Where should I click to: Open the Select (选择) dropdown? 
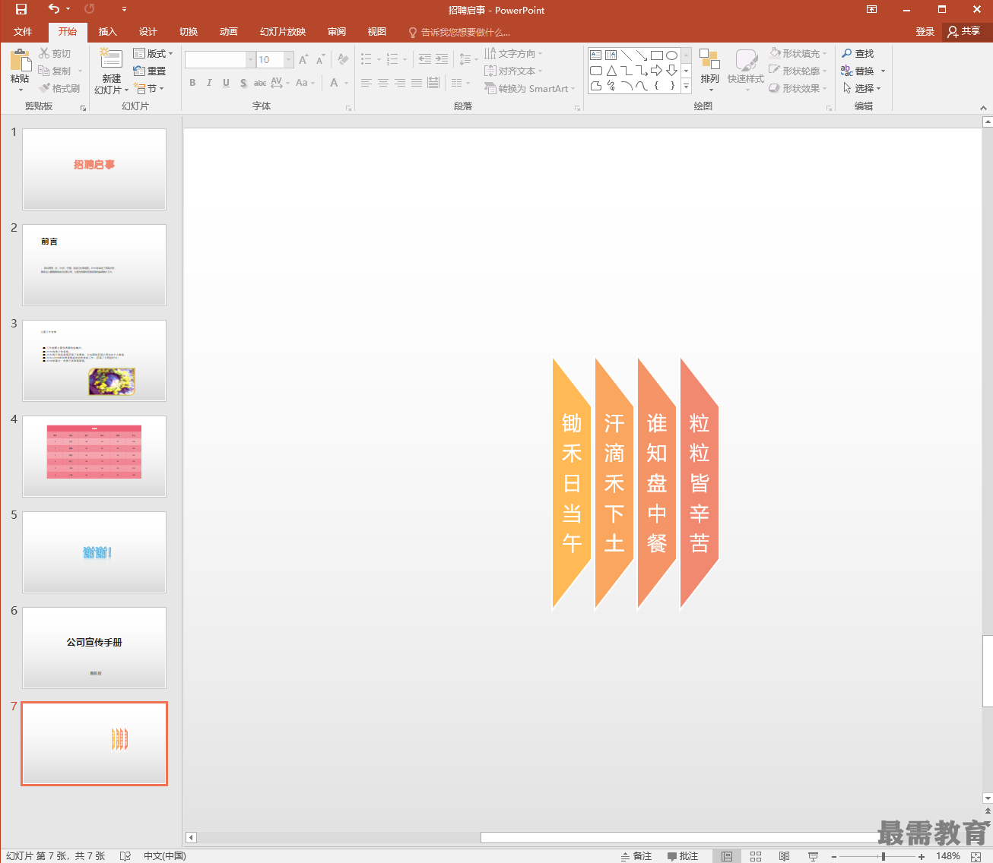tap(861, 88)
